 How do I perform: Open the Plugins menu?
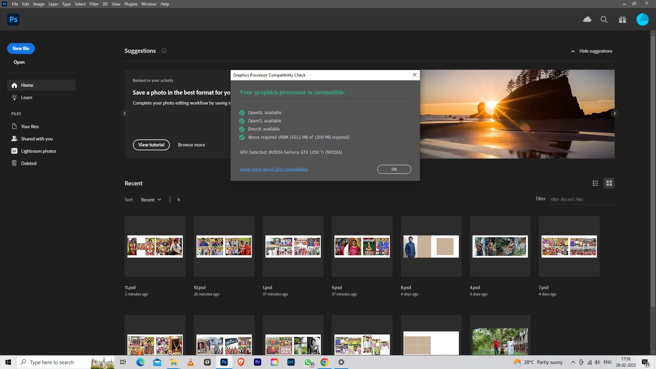131,4
